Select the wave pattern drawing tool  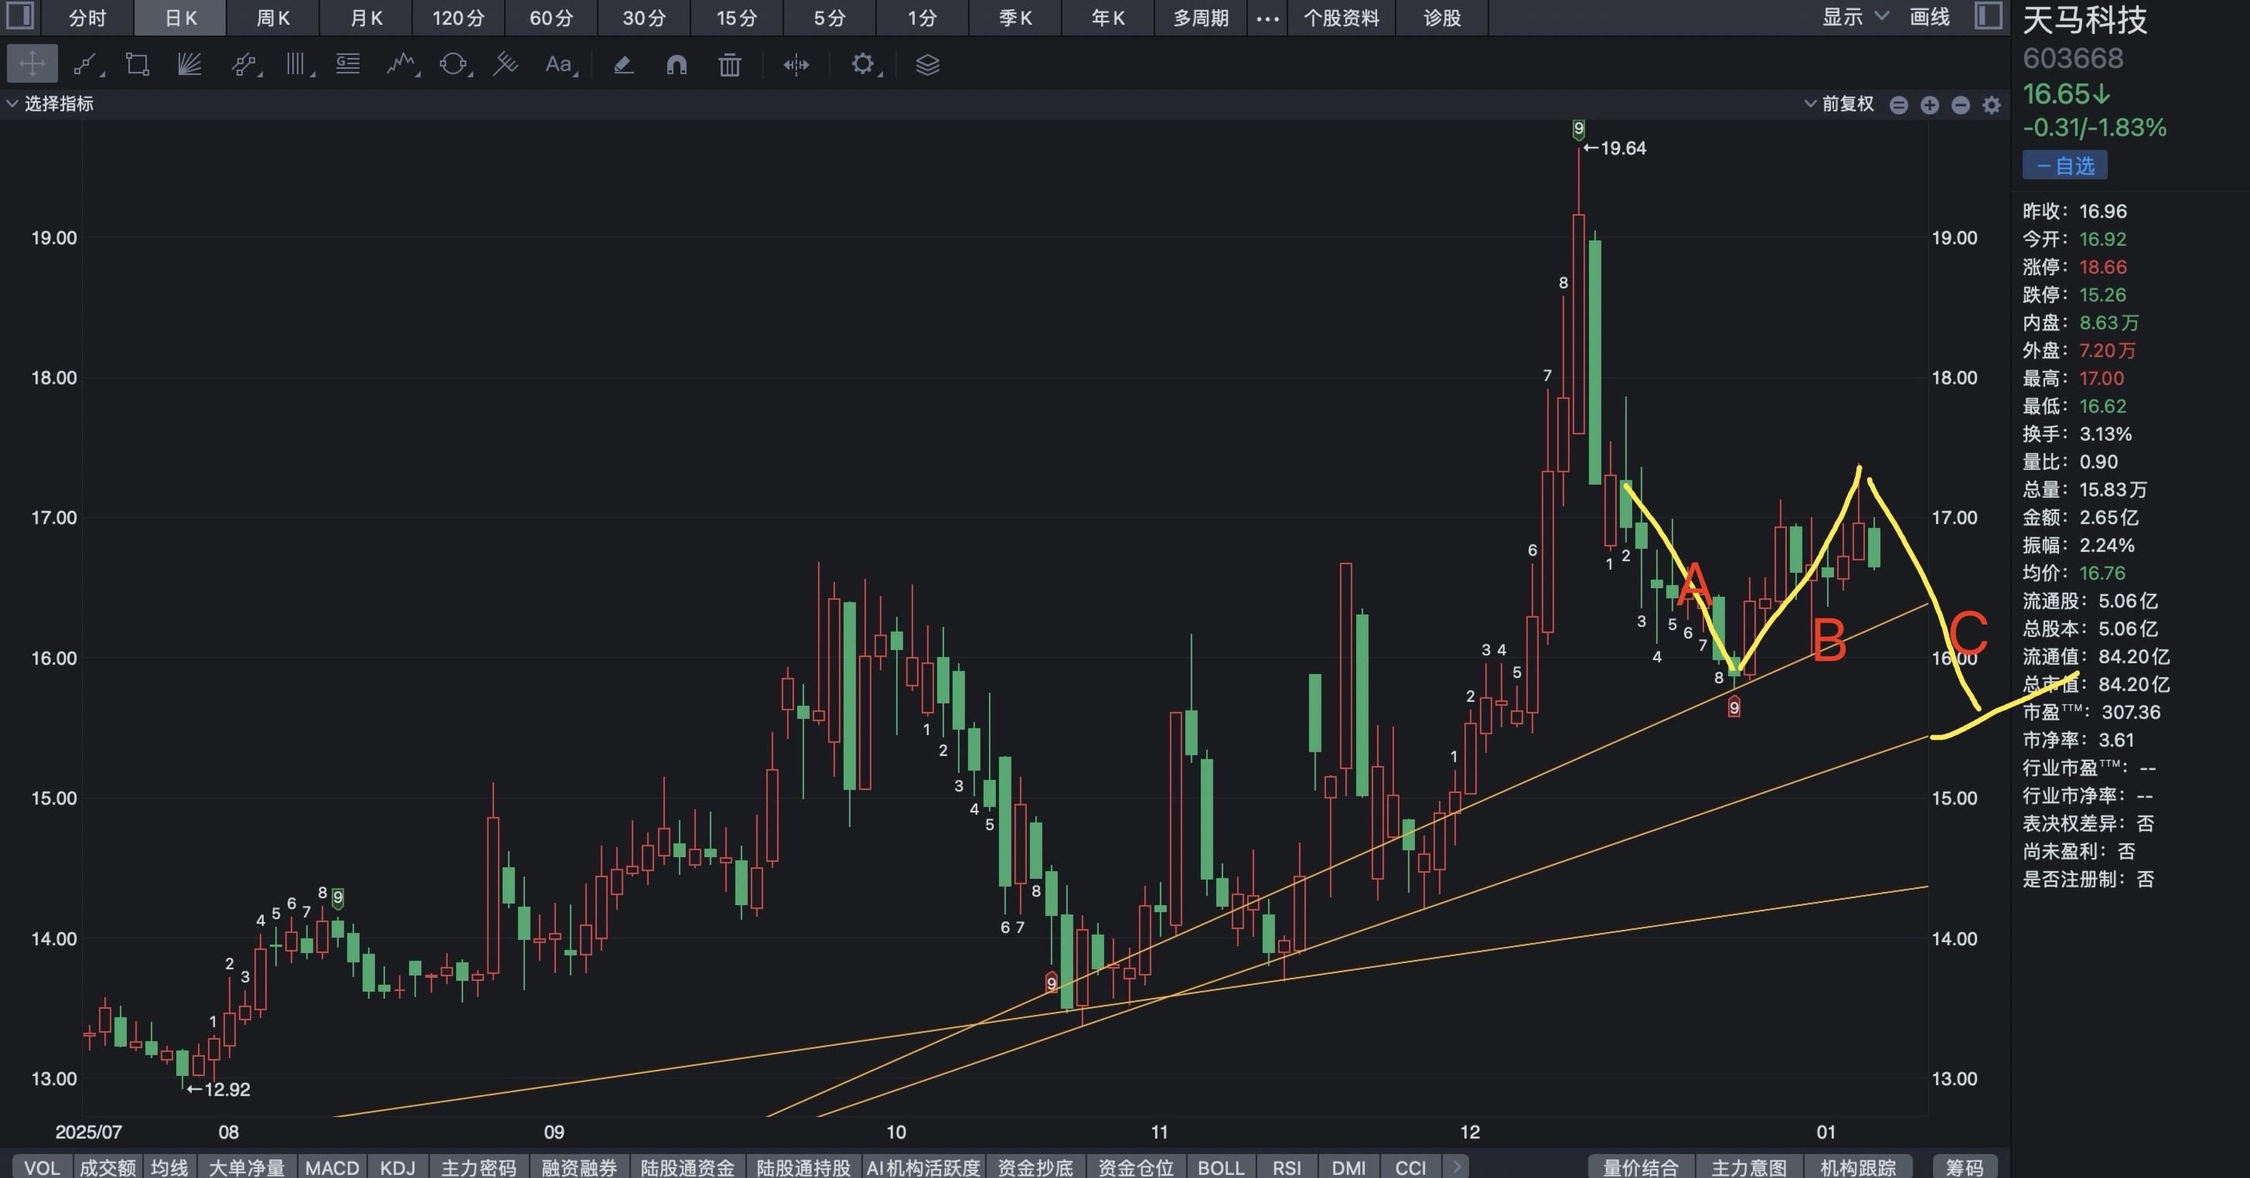pyautogui.click(x=401, y=63)
